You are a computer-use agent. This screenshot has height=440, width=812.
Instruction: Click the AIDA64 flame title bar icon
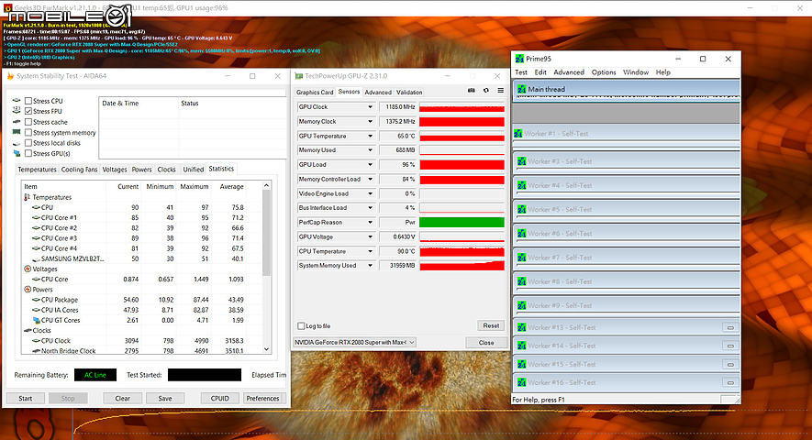[10, 76]
